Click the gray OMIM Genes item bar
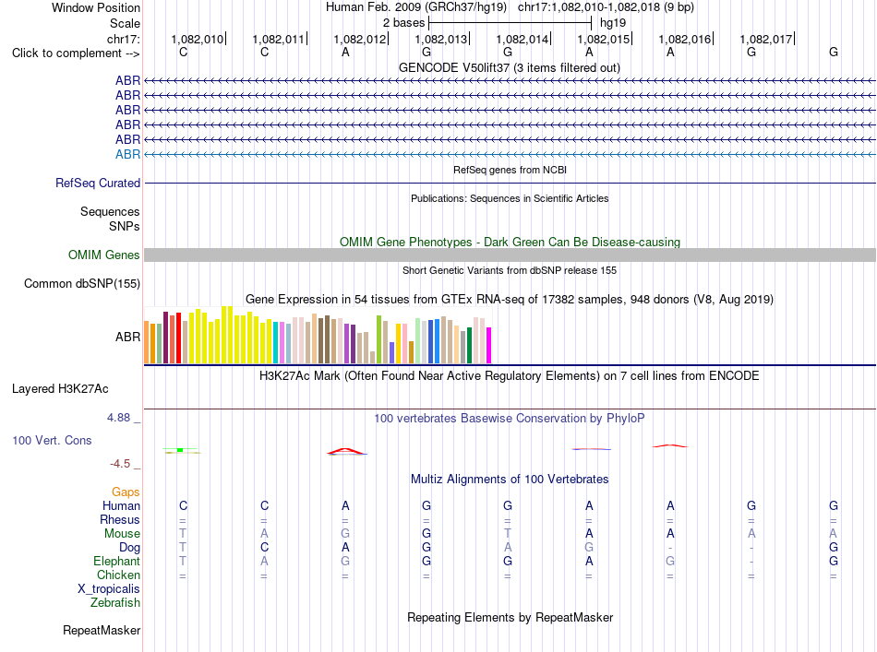 (x=510, y=255)
